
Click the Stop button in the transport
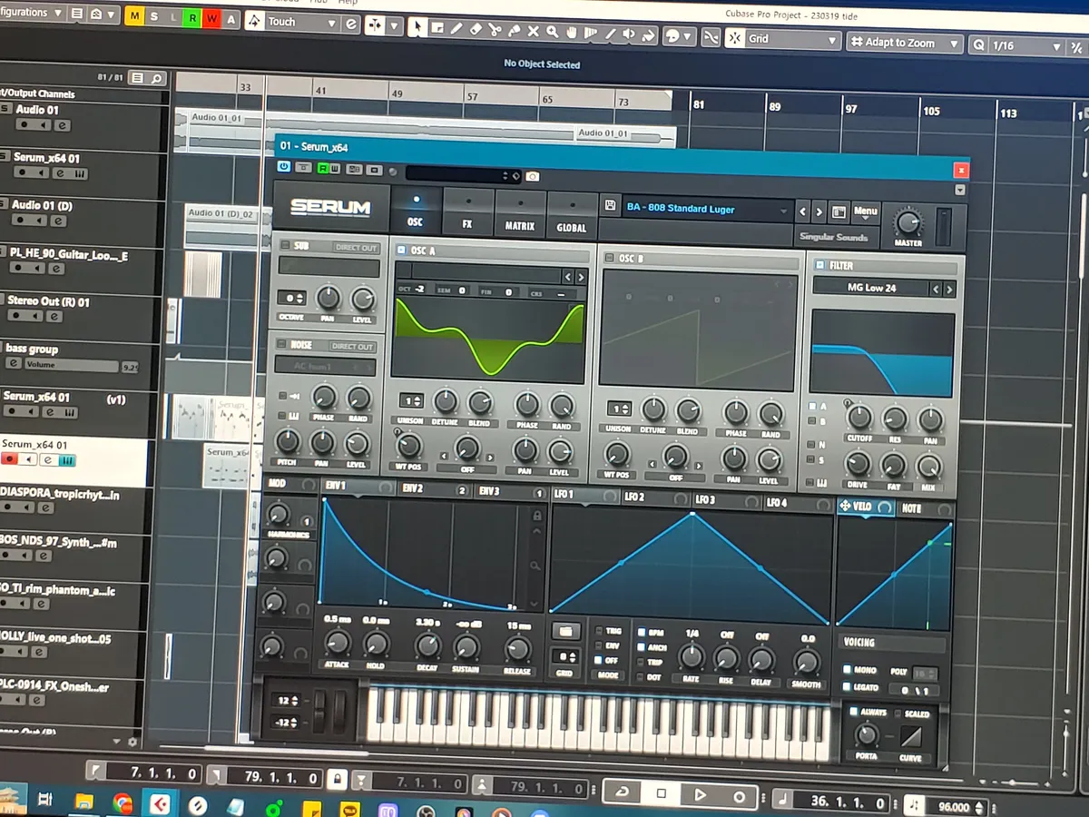pyautogui.click(x=661, y=793)
